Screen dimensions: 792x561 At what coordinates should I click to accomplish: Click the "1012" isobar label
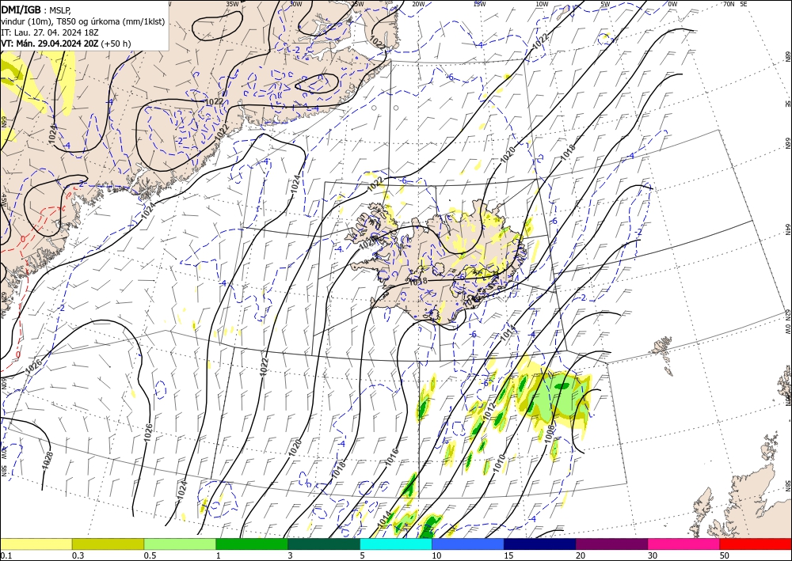click(489, 411)
